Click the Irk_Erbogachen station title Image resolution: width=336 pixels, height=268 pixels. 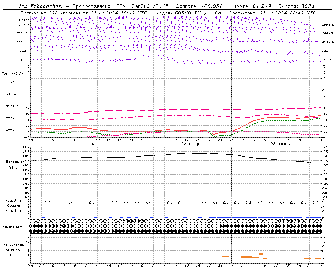40,6
